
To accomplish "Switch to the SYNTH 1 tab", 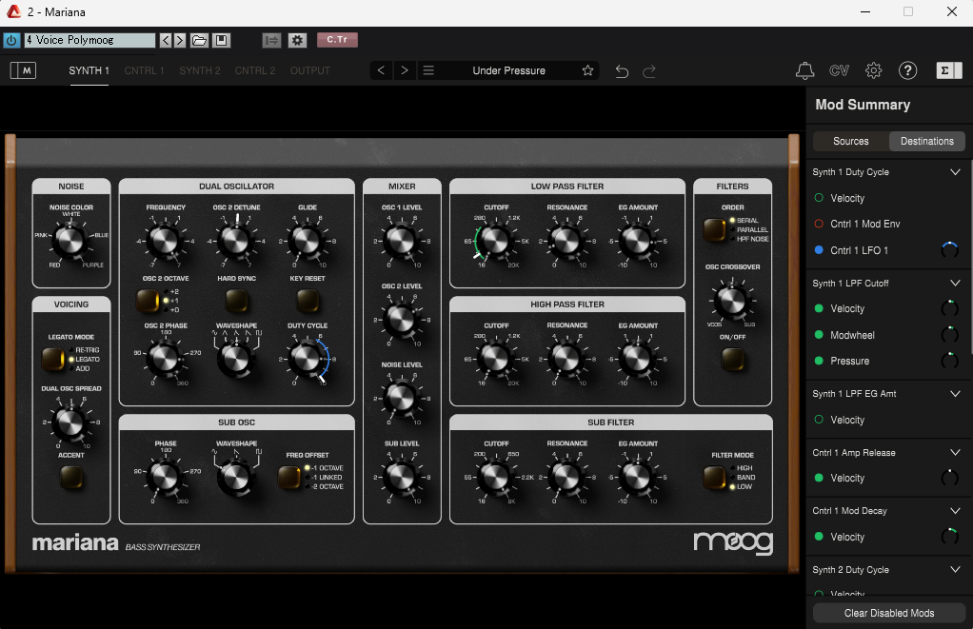I will pyautogui.click(x=89, y=70).
